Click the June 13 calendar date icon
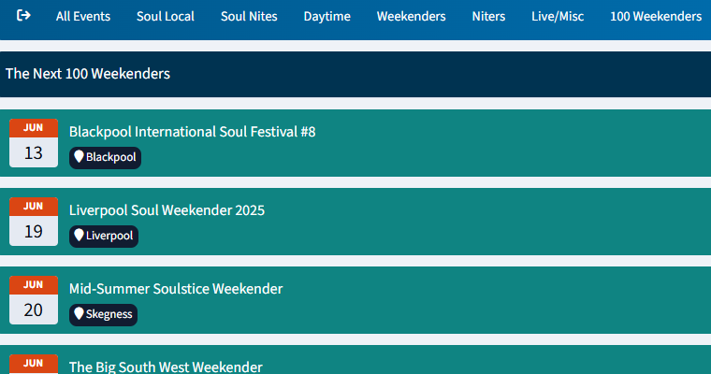The height and width of the screenshot is (374, 711). [x=34, y=143]
